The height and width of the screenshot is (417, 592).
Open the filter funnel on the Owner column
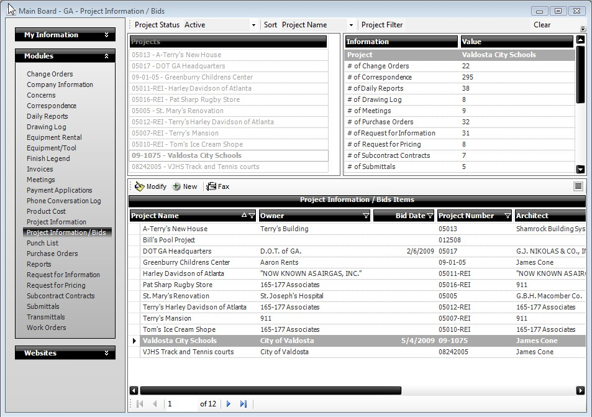366,216
